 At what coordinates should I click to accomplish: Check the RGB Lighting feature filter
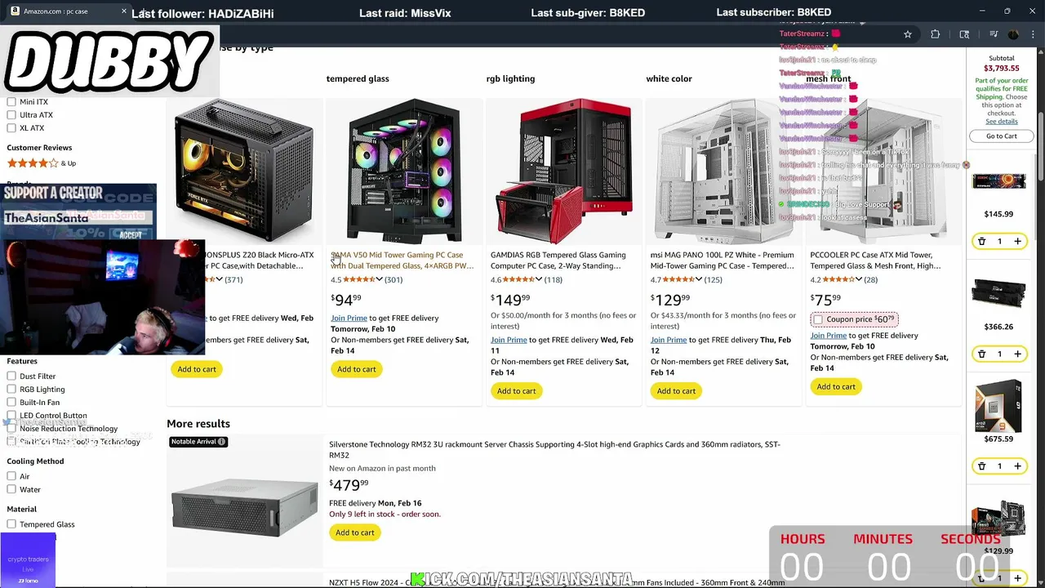pyautogui.click(x=11, y=390)
